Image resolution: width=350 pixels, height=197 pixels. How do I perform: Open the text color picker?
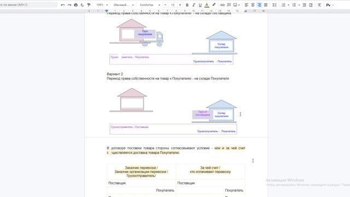tap(207, 5)
